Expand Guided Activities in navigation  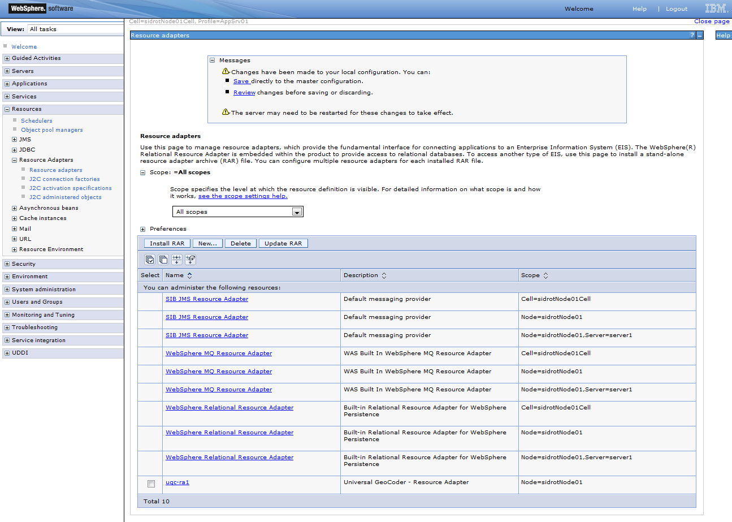click(7, 58)
